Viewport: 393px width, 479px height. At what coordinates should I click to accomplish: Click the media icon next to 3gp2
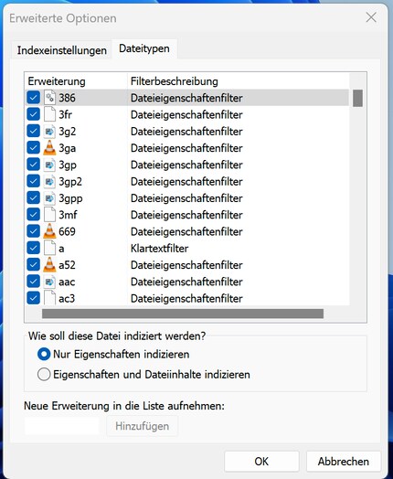tap(49, 182)
